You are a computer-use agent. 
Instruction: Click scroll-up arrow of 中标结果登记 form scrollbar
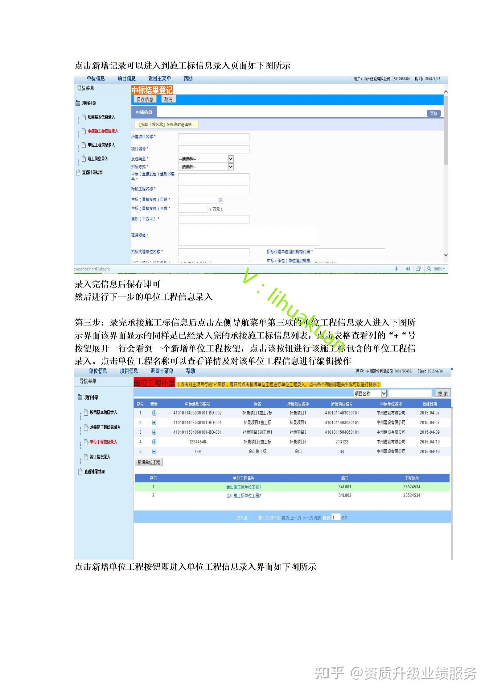[446, 92]
